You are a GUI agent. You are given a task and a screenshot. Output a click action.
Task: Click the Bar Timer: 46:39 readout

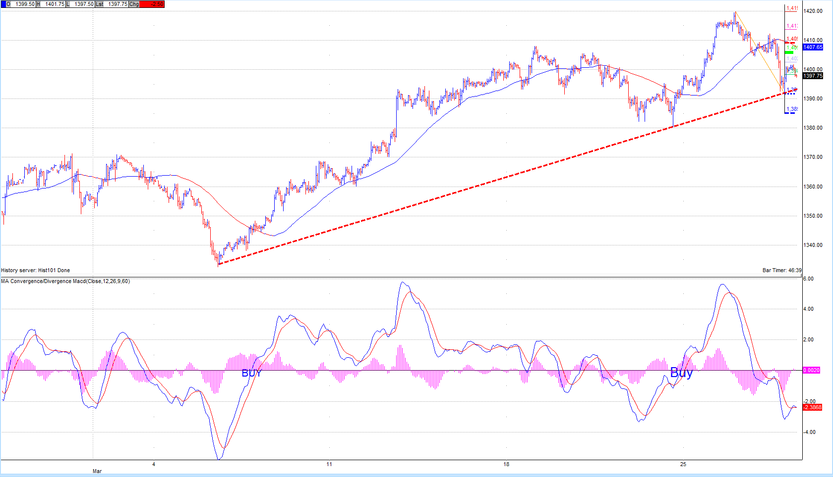(782, 270)
